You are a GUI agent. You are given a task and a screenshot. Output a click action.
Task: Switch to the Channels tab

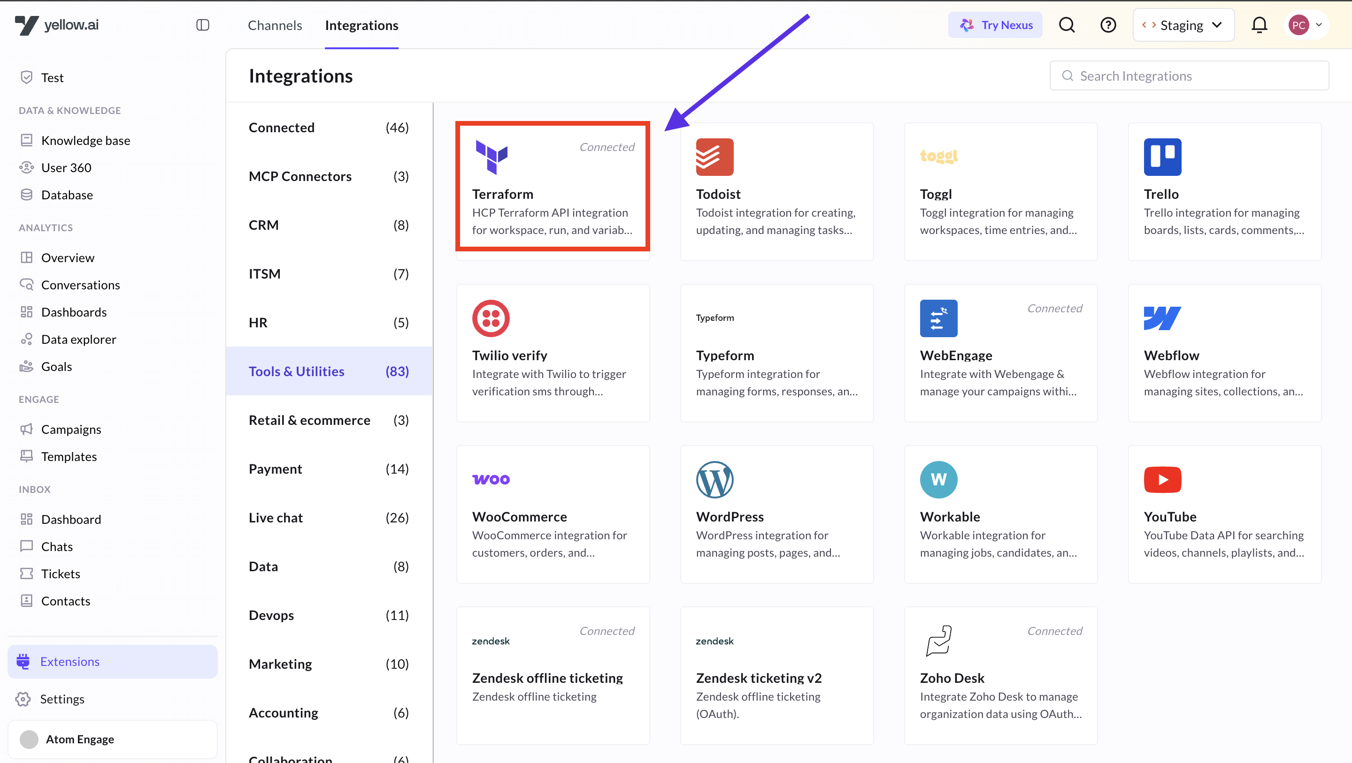pos(275,25)
